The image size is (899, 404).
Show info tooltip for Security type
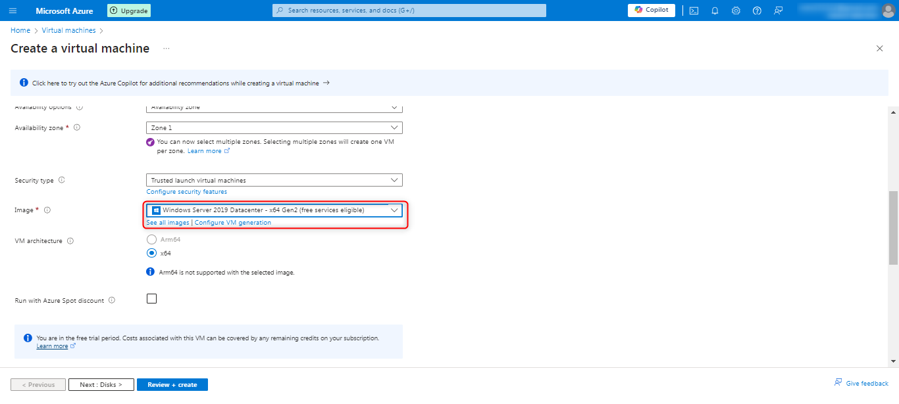62,180
